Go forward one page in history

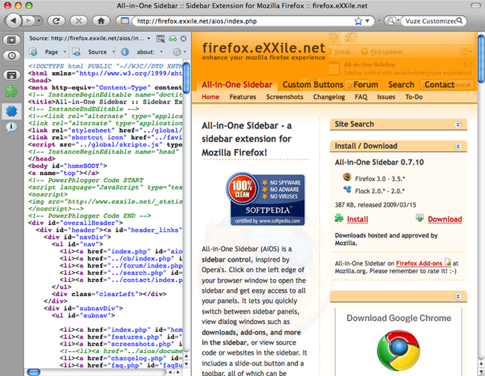[x=29, y=21]
